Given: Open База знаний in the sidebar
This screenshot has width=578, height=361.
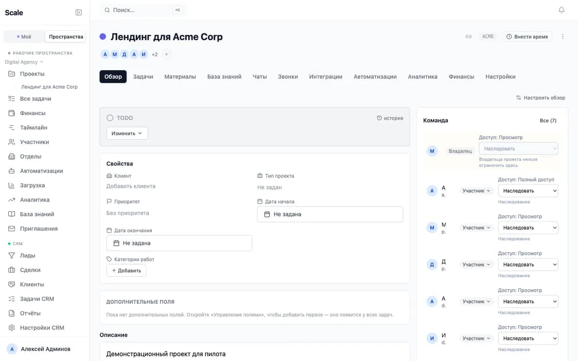Looking at the screenshot, I should 37,214.
